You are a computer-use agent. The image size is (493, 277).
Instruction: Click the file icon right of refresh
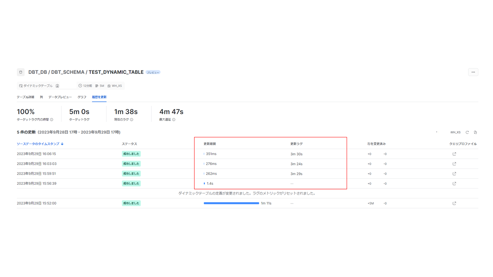(475, 132)
